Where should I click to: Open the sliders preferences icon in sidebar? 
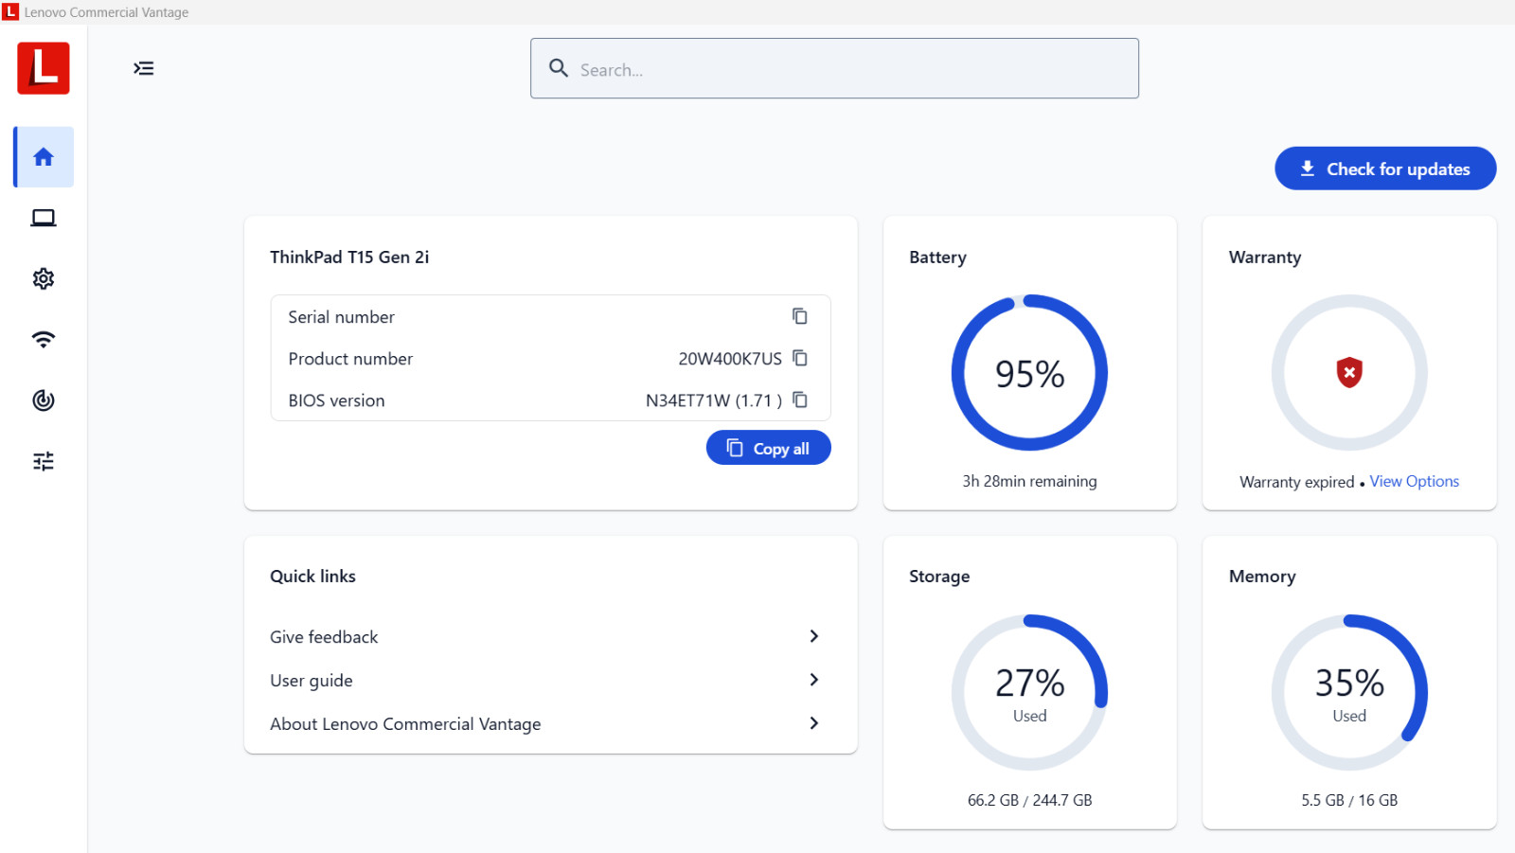[x=44, y=461]
